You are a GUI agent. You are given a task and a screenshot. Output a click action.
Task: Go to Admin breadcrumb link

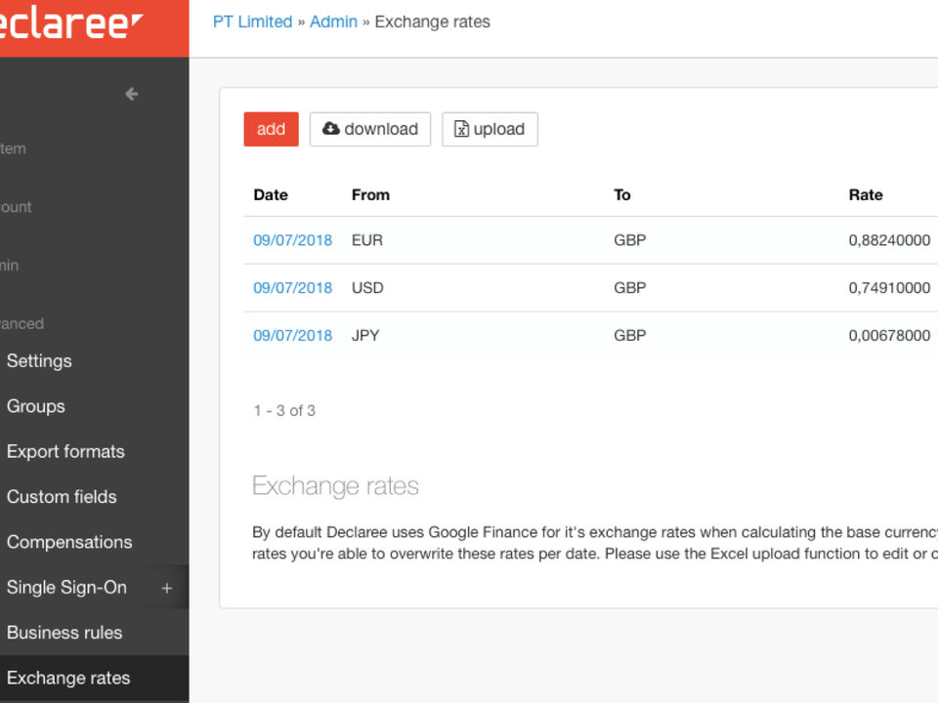point(333,21)
